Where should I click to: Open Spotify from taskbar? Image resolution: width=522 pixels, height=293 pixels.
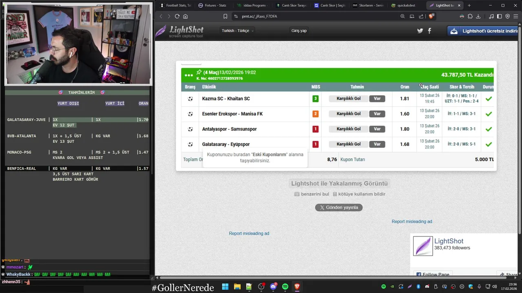click(x=285, y=286)
